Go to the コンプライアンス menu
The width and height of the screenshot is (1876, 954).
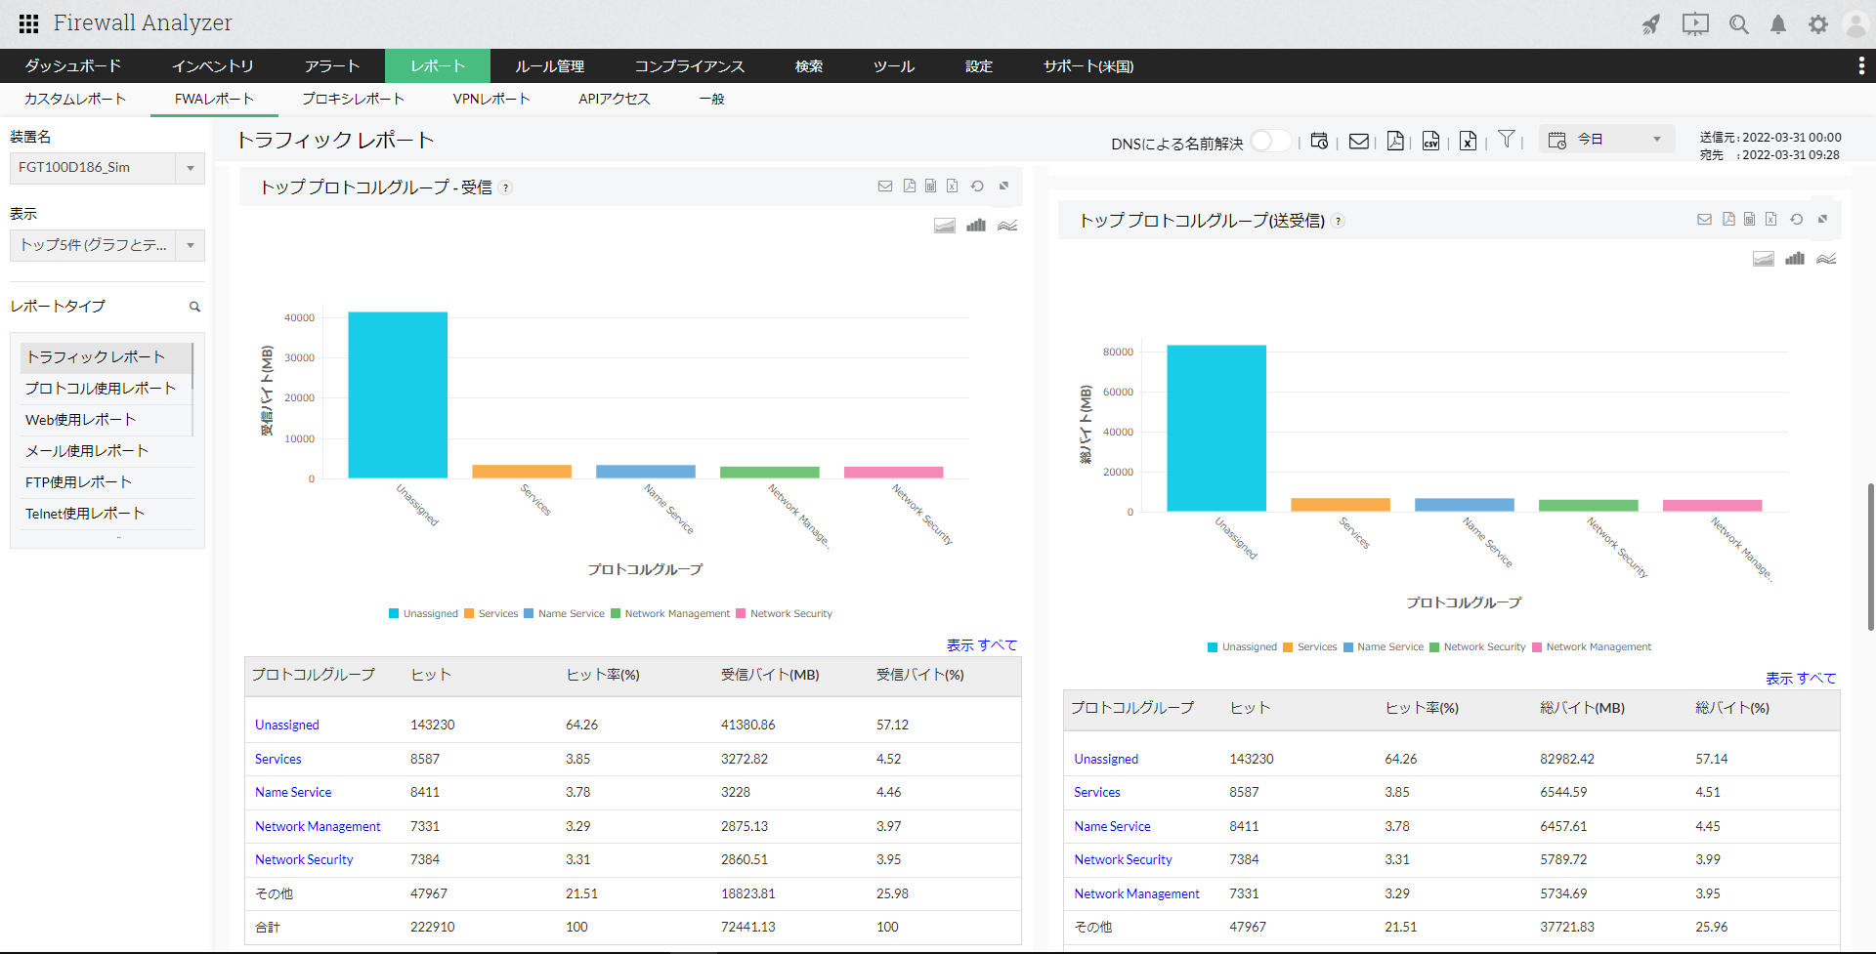tap(689, 66)
